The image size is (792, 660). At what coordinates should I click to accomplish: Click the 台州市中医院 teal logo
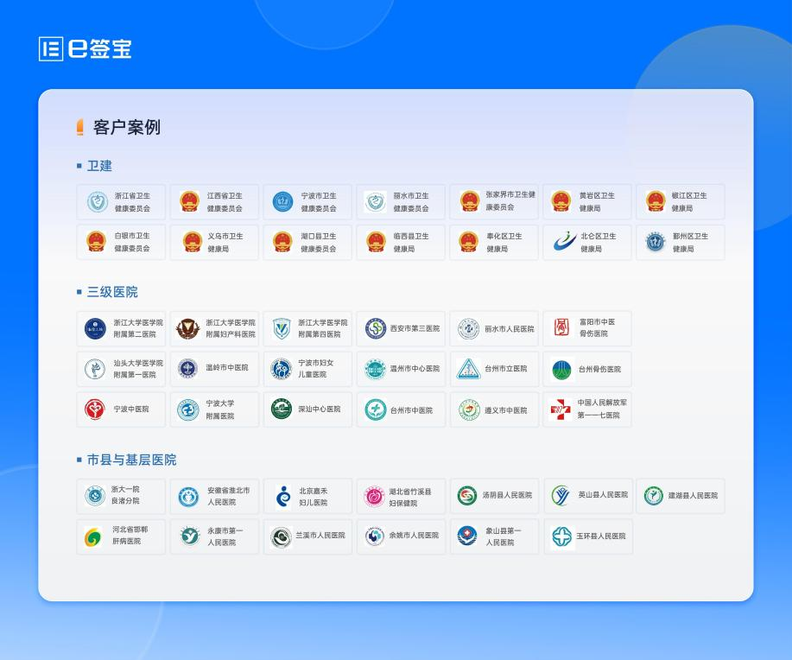click(376, 409)
